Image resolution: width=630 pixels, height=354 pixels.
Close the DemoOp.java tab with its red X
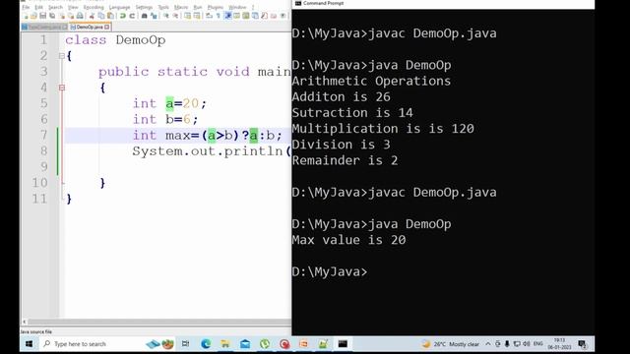(x=107, y=27)
